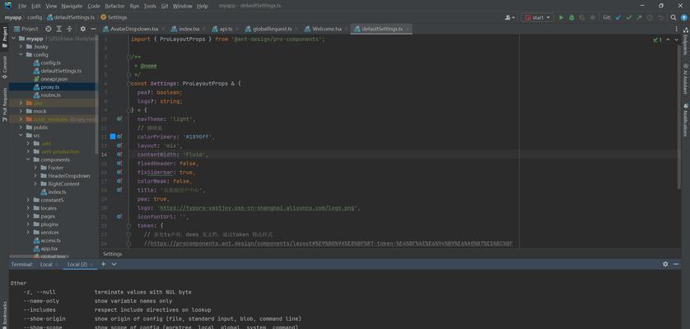Open the Project tool window sidebar button

coord(5,37)
